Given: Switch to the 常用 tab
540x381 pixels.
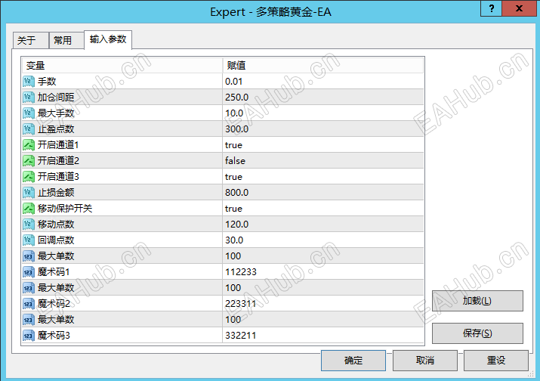Looking at the screenshot, I should point(66,40).
